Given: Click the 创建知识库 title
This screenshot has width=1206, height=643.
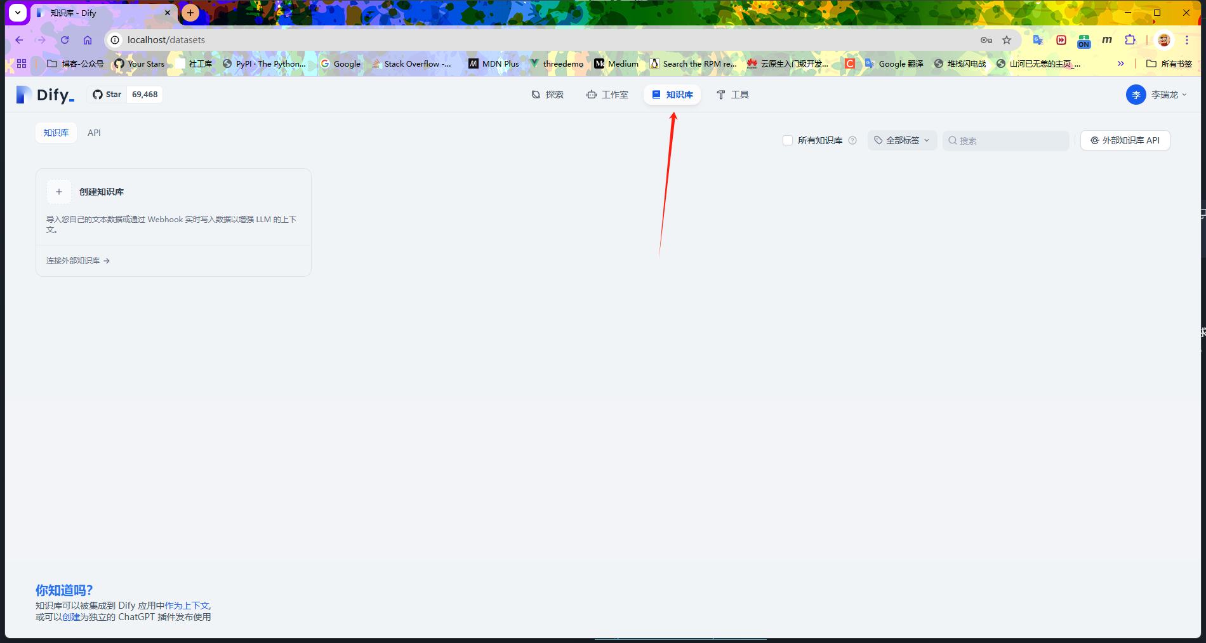Looking at the screenshot, I should coord(102,192).
